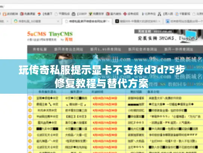Click the banner ad supporting 5uCMS TinyCMS
Viewport: 203px width, 153px height.
click(168, 36)
